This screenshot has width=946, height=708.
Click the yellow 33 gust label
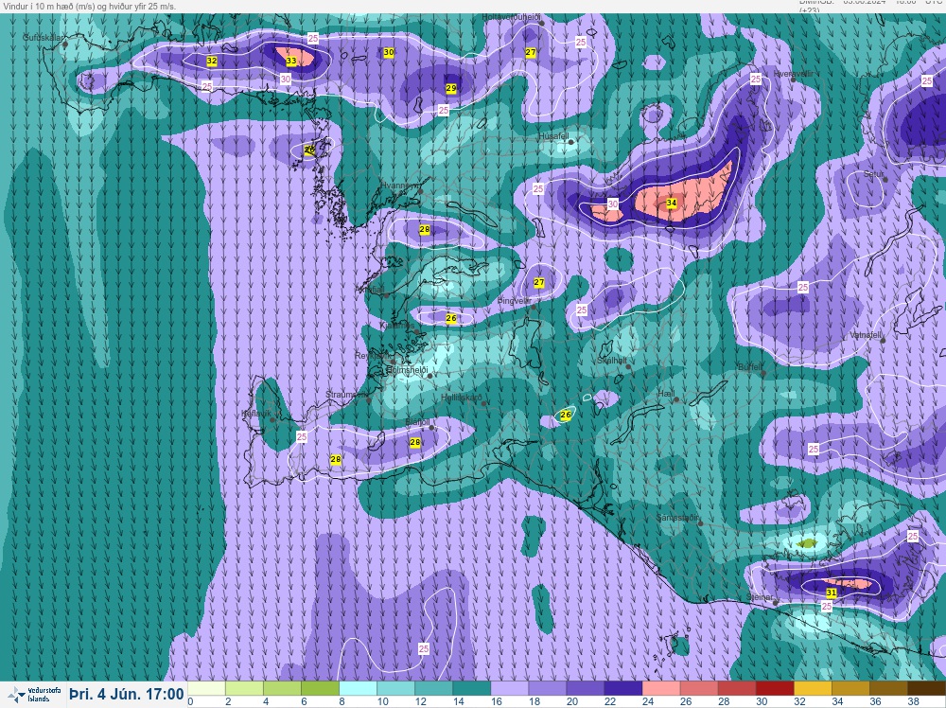[291, 61]
